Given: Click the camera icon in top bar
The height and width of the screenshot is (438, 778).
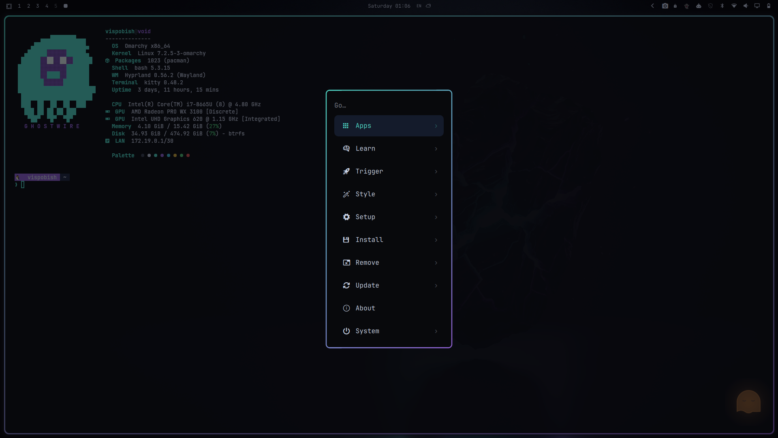Looking at the screenshot, I should coord(665,6).
